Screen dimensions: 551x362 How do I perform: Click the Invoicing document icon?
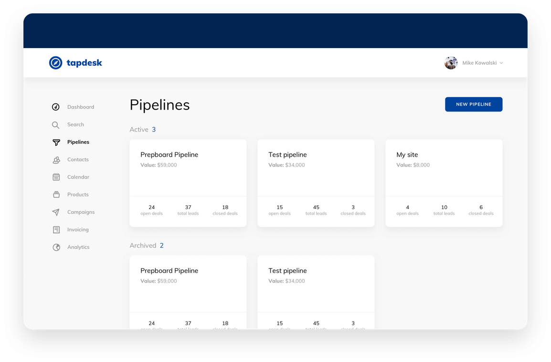pyautogui.click(x=56, y=230)
